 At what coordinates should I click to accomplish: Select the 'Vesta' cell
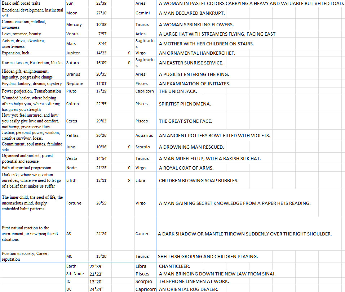[x=77, y=158]
